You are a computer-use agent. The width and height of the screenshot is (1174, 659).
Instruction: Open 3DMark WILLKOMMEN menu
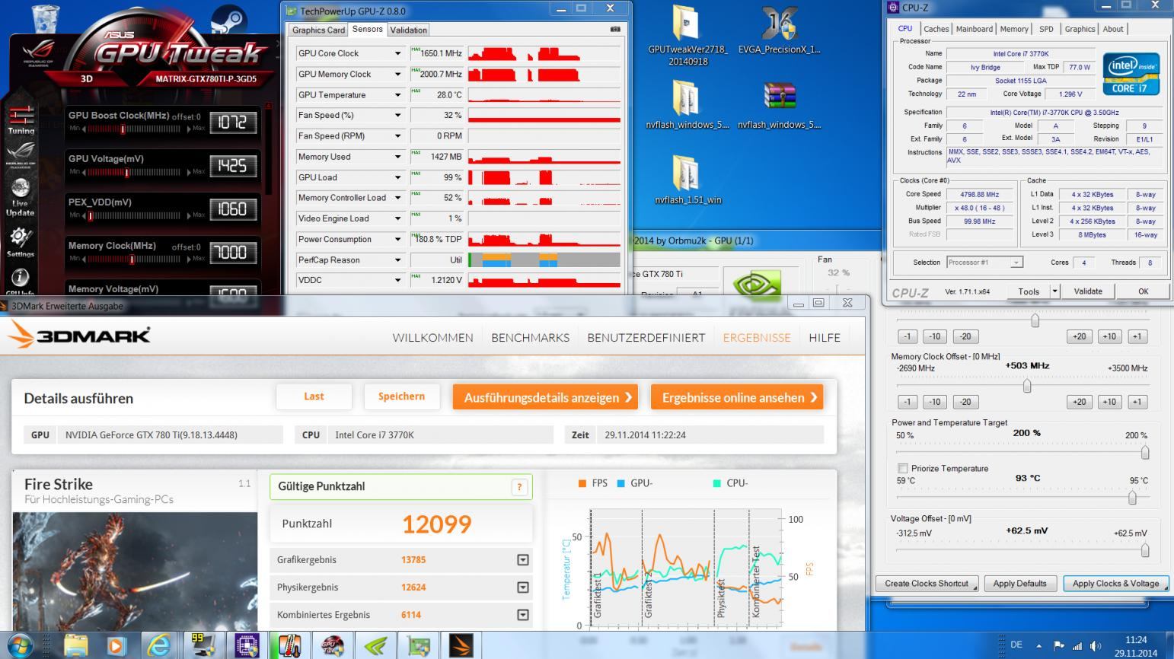pos(432,337)
